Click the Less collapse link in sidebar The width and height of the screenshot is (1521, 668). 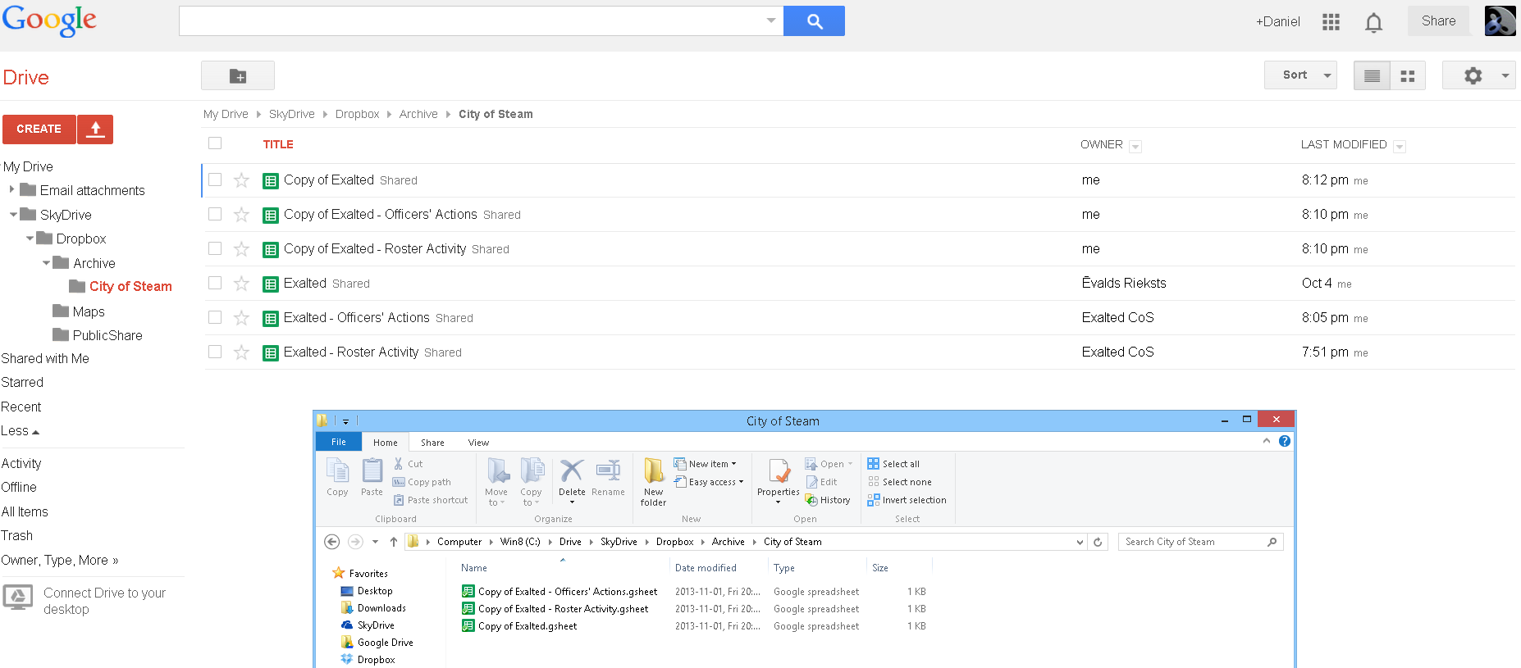point(21,430)
